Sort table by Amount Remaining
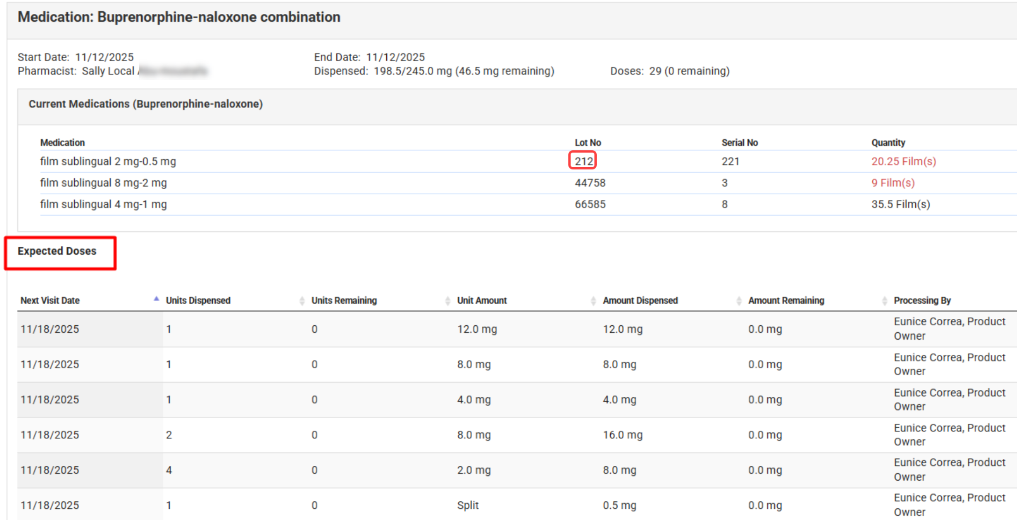This screenshot has height=520, width=1017. tap(786, 300)
